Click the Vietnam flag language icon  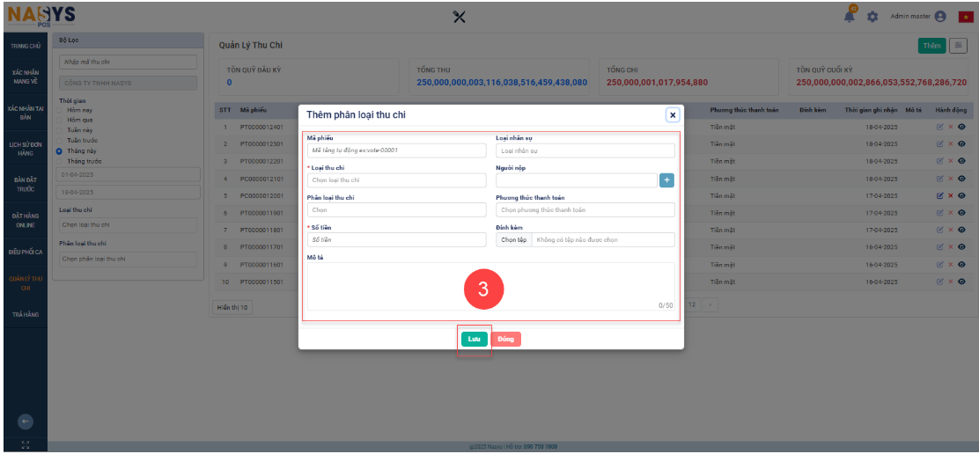pos(965,17)
